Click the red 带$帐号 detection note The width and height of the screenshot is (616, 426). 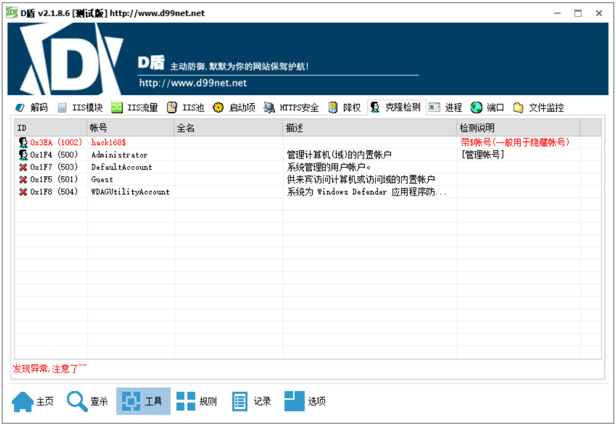coord(515,142)
